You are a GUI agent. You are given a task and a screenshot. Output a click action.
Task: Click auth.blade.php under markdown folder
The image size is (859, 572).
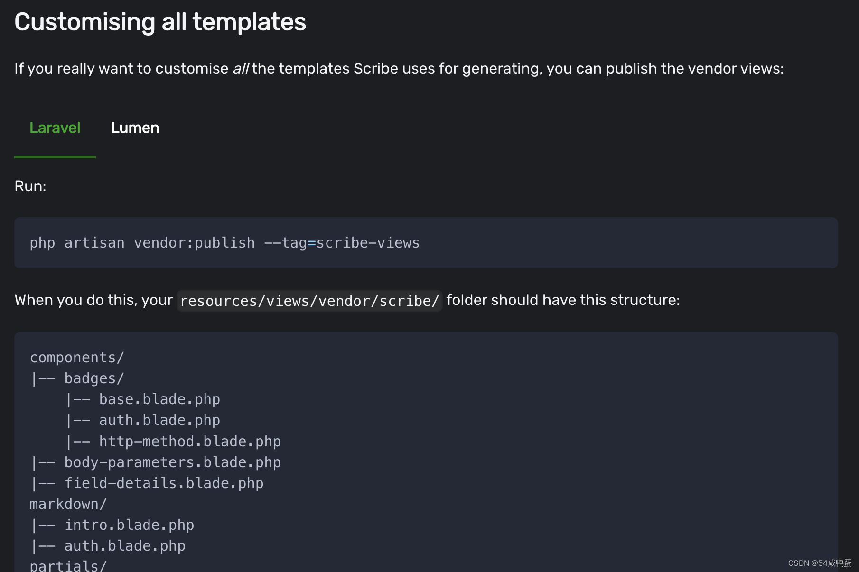[125, 546]
